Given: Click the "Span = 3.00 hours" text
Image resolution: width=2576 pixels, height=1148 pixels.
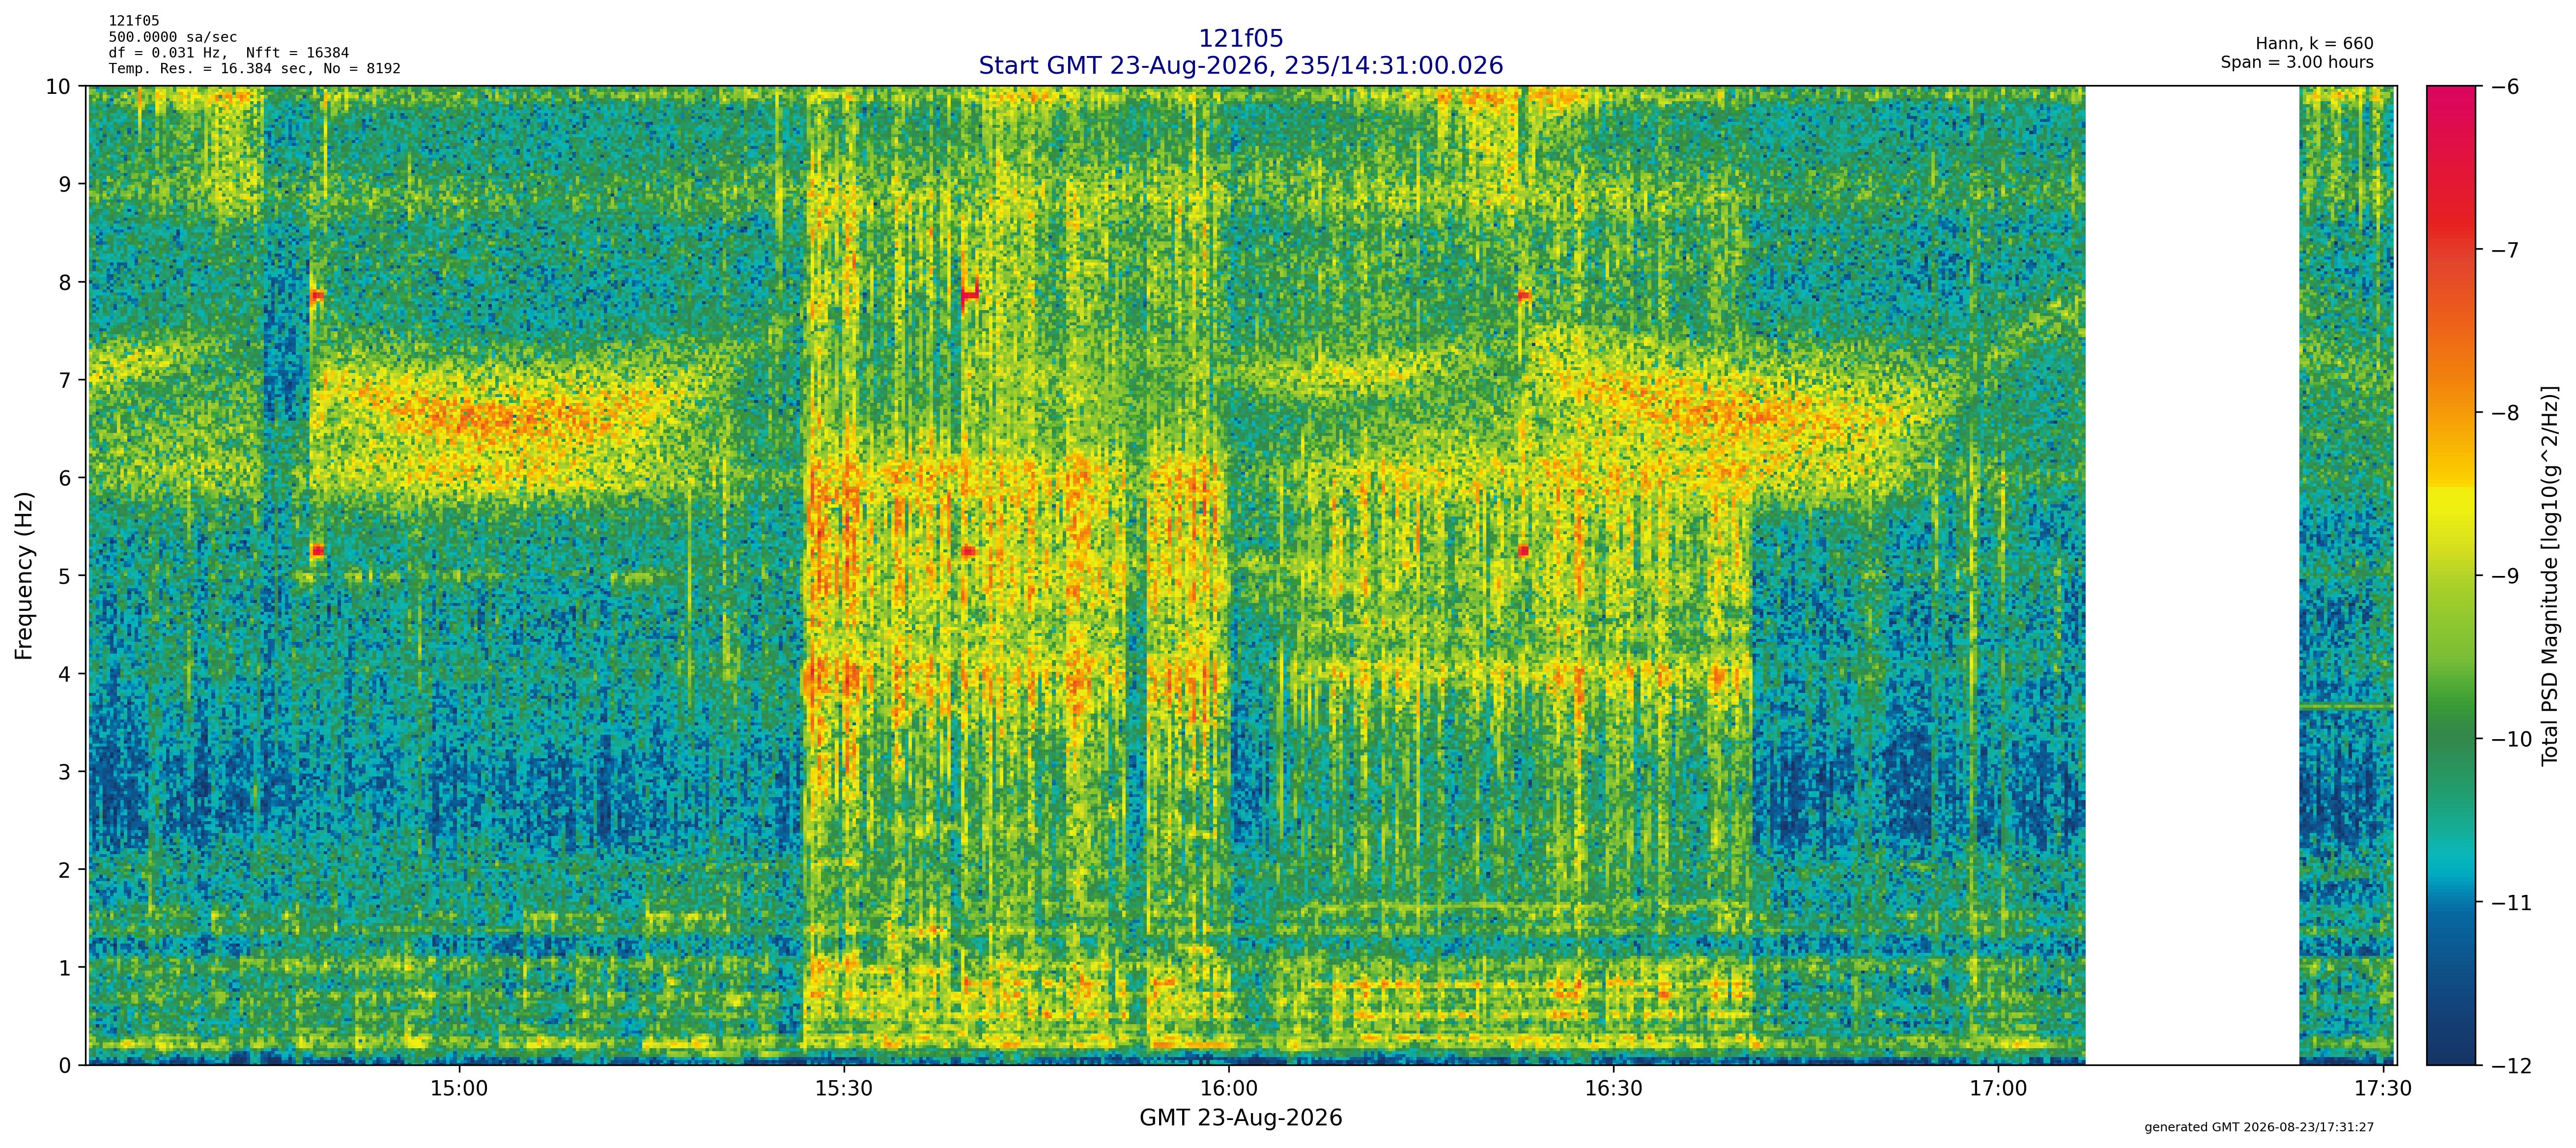Looking at the screenshot, I should point(2297,62).
